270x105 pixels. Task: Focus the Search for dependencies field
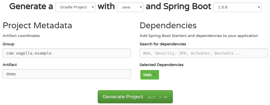(204, 53)
